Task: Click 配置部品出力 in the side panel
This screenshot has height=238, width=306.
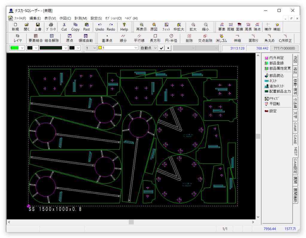Action: pyautogui.click(x=278, y=91)
